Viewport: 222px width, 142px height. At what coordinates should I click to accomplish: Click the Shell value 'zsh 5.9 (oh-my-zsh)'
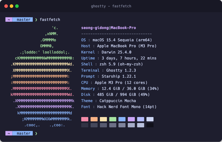[x=121, y=64]
